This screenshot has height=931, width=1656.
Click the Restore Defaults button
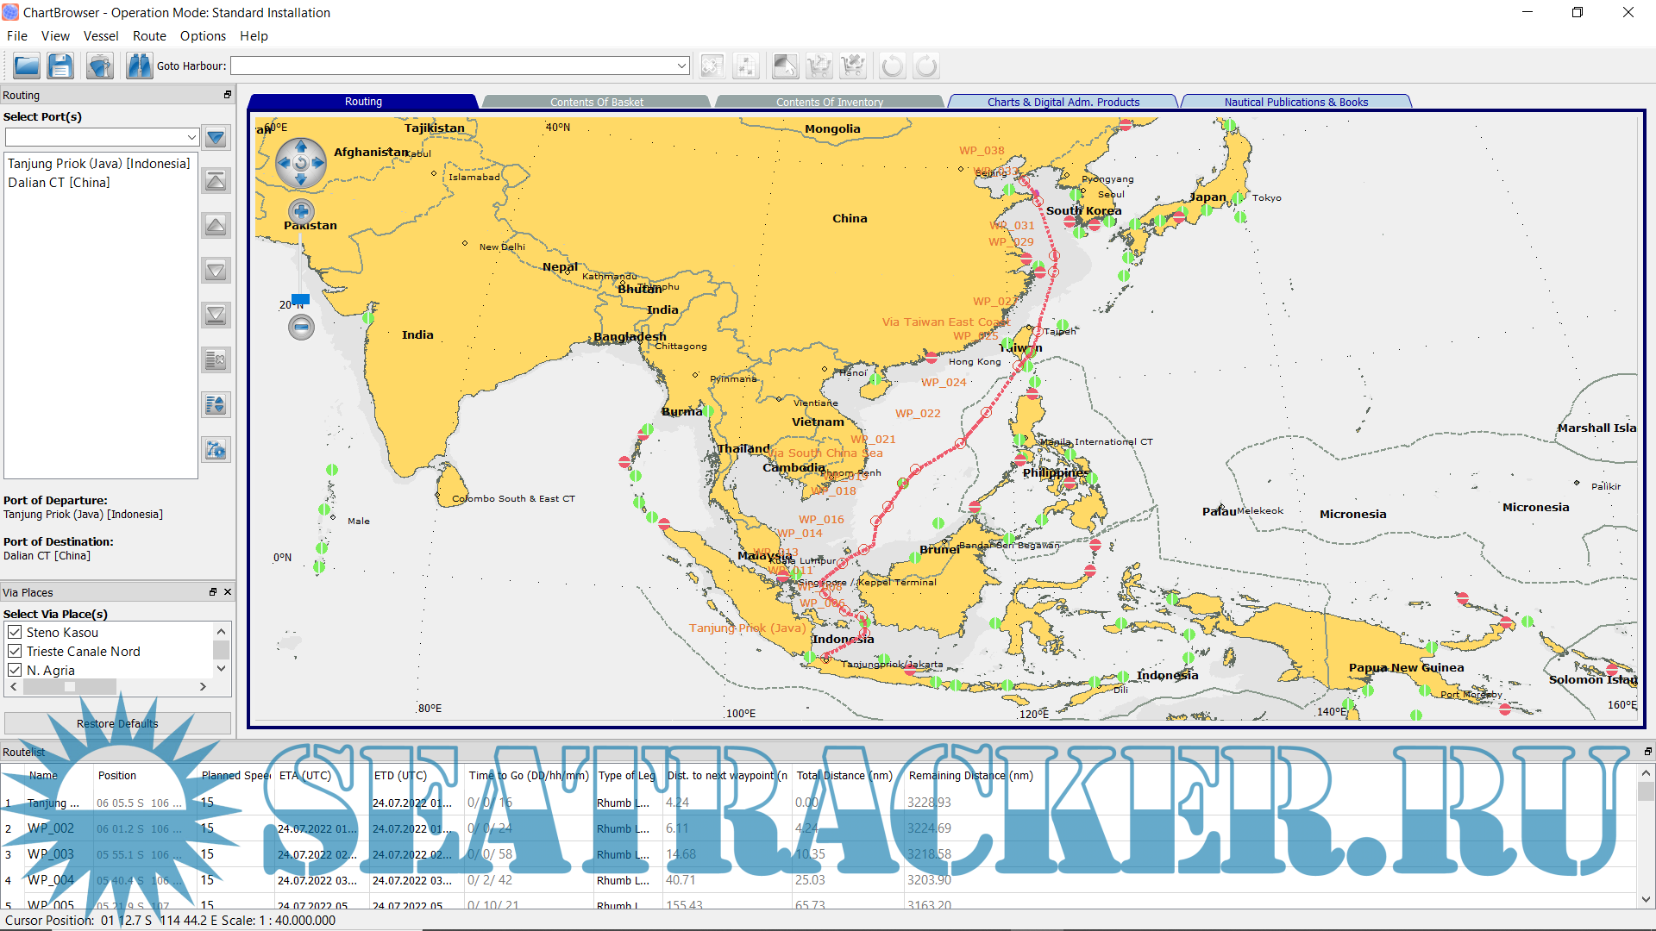[117, 723]
